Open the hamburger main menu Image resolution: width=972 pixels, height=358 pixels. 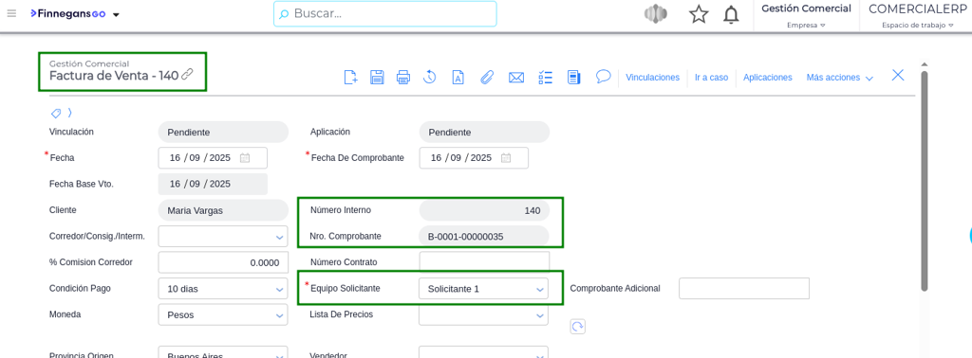click(11, 13)
